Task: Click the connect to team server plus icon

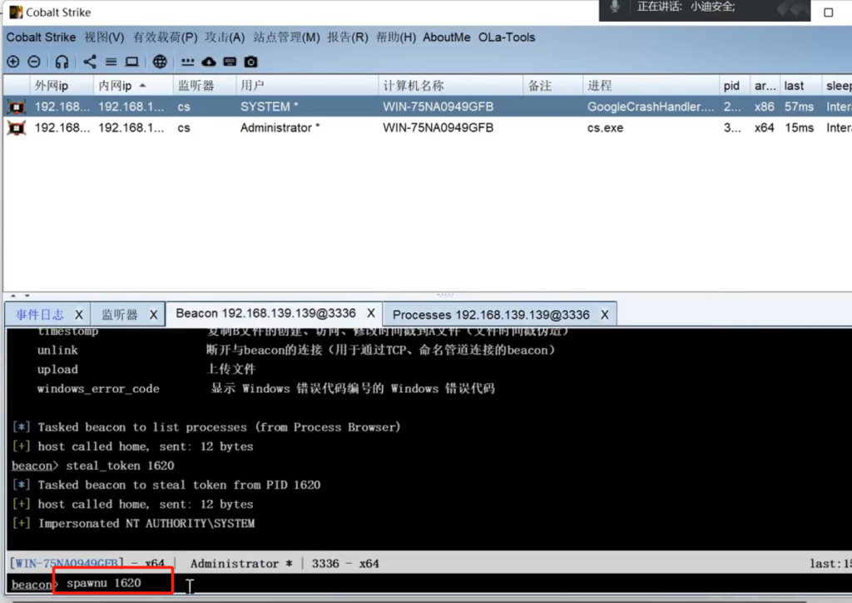Action: point(13,62)
